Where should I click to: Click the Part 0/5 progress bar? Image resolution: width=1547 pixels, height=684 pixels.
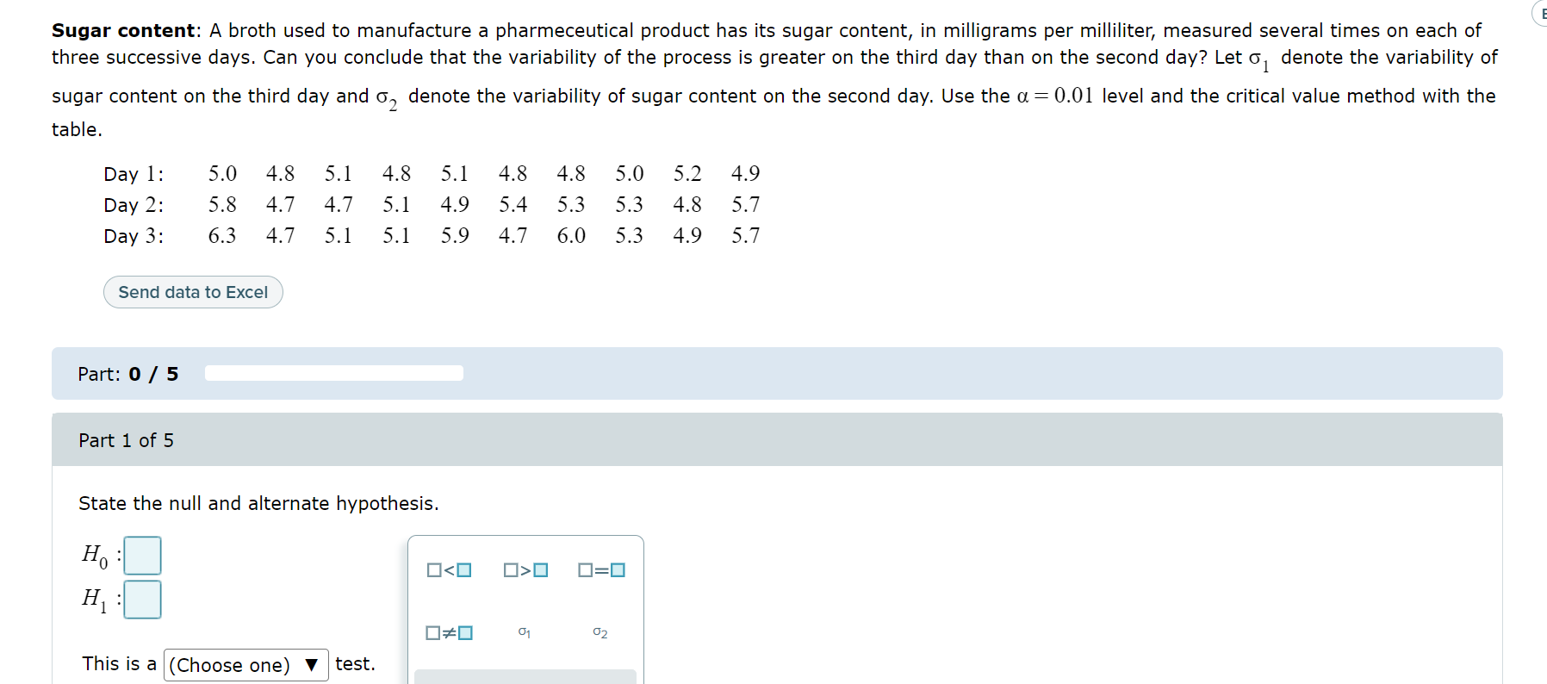333,372
